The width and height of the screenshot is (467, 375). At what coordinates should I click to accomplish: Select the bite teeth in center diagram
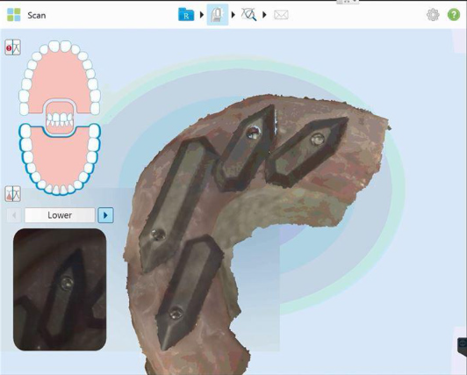pyautogui.click(x=60, y=119)
